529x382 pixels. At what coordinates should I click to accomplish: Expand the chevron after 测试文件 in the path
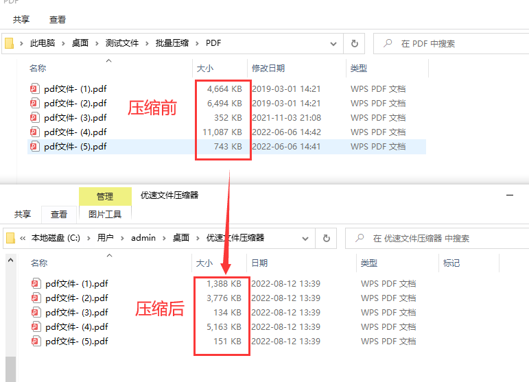147,43
